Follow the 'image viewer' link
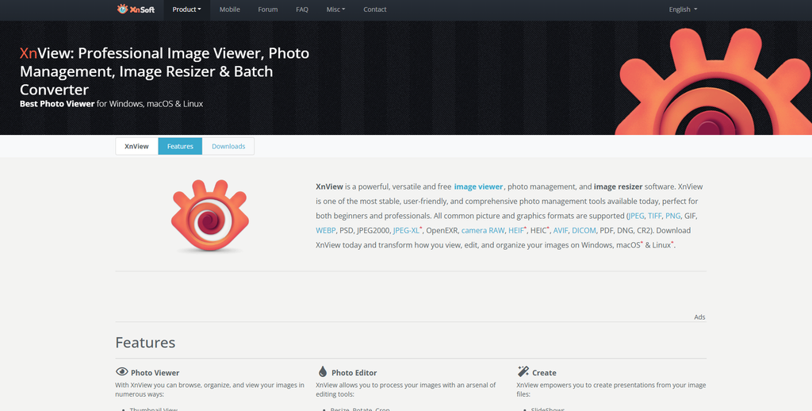Screen dimensions: 812x411 coord(478,186)
